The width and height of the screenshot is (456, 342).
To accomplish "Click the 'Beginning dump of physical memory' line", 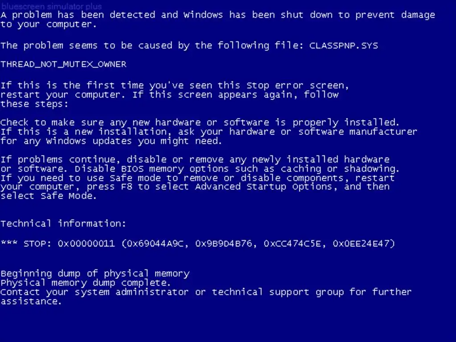I will click(95, 274).
